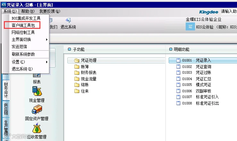Click the 退出系统 toolbar icon

click(68, 20)
